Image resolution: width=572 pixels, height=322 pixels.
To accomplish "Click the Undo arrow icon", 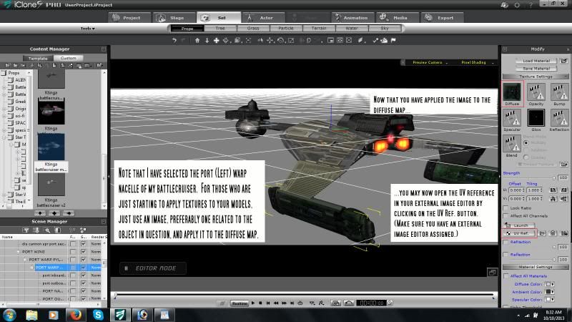I will tap(174, 41).
